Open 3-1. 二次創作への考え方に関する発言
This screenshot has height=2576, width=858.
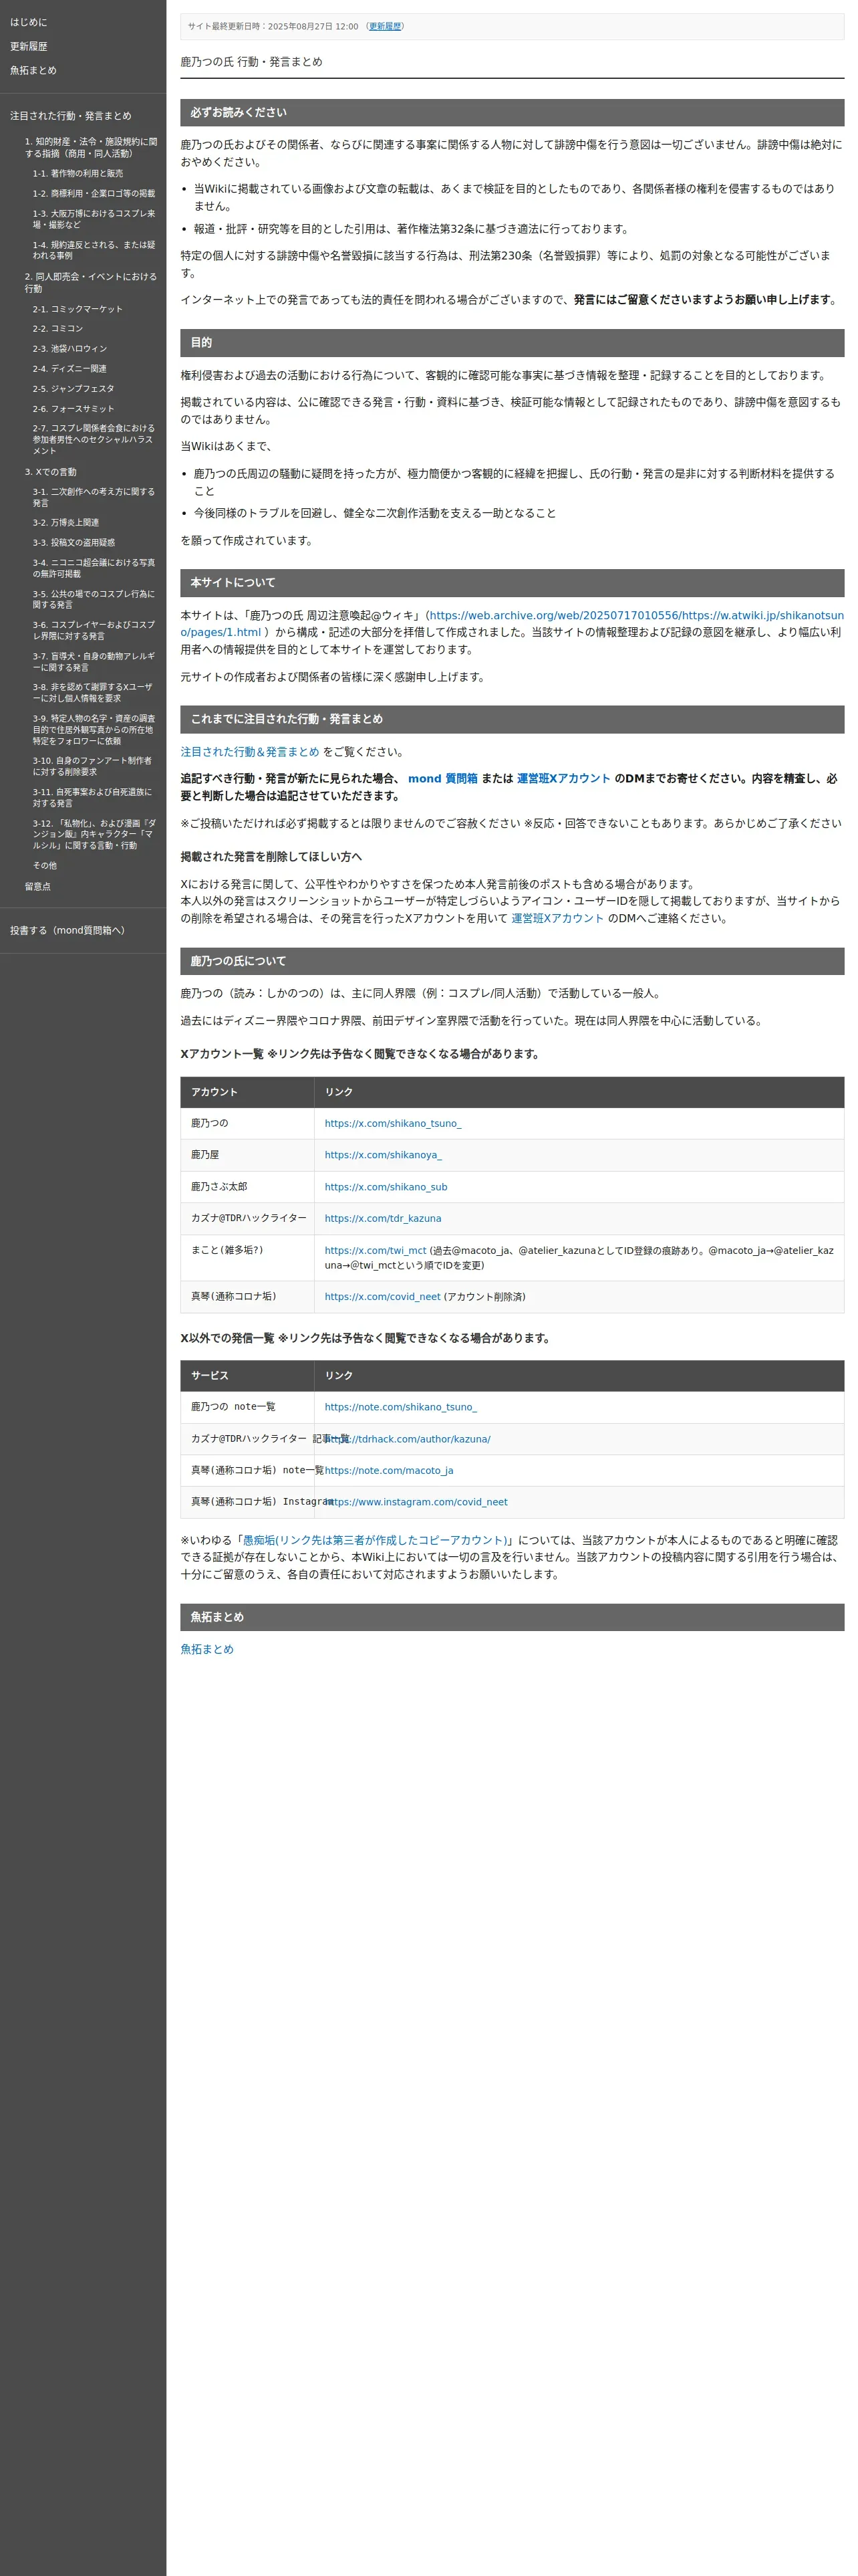pos(94,497)
